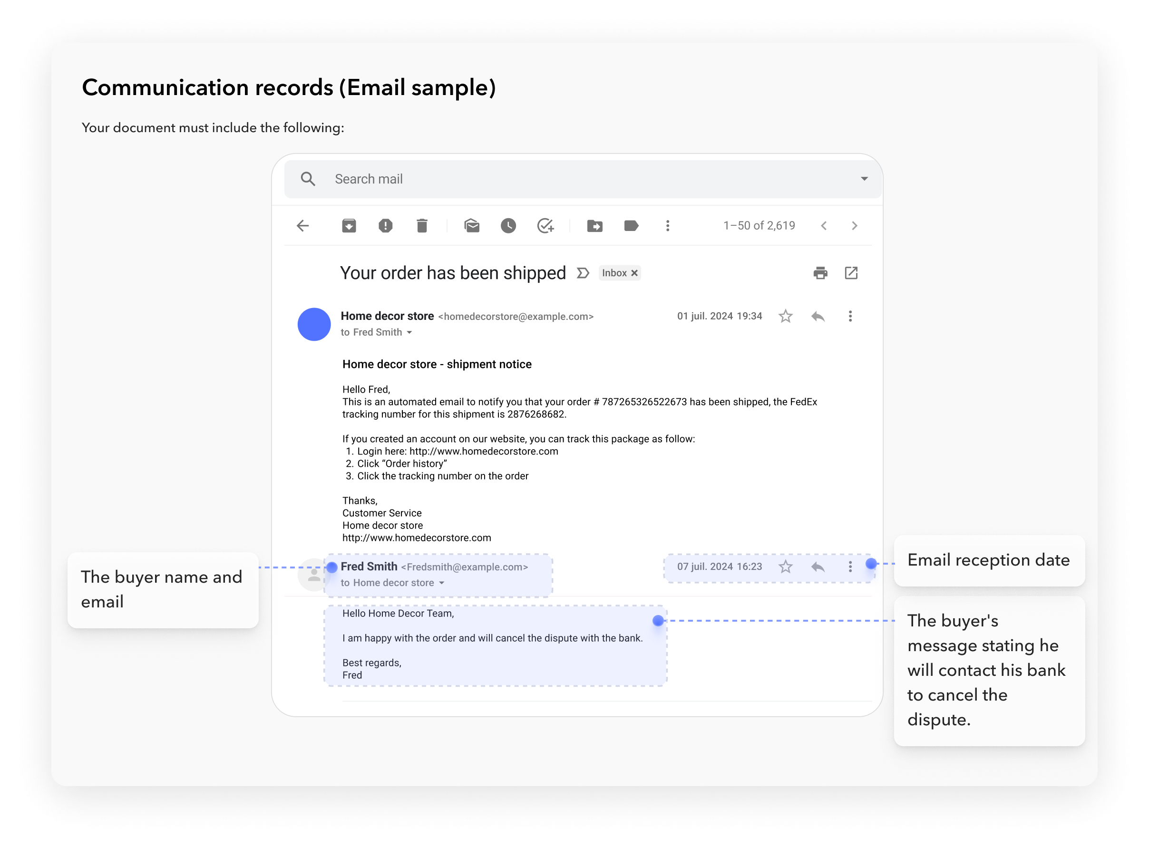Image resolution: width=1149 pixels, height=846 pixels.
Task: Archive the open conversation
Action: tap(349, 225)
